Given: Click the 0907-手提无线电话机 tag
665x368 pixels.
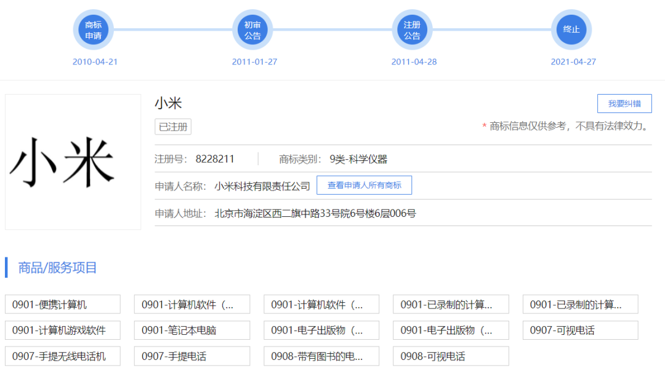Looking at the screenshot, I should click(62, 356).
